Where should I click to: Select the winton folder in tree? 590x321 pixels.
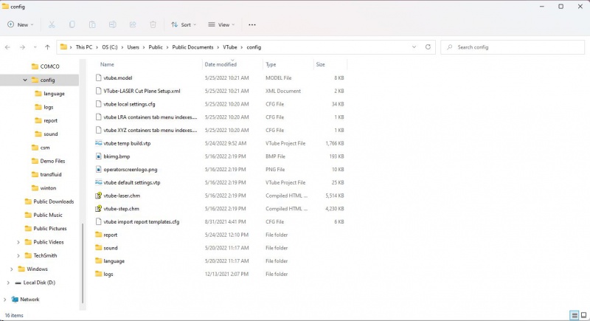(x=44, y=188)
